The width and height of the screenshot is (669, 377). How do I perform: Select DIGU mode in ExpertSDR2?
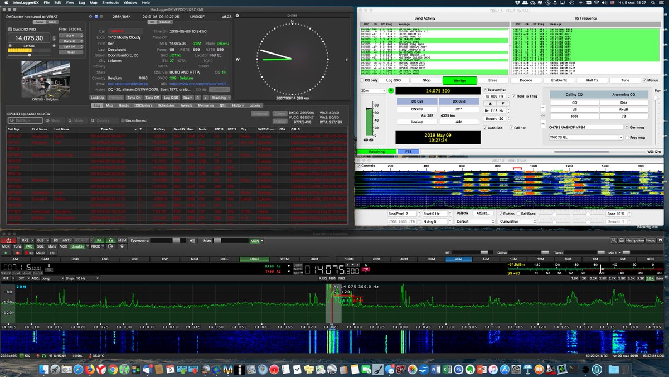tap(255, 259)
